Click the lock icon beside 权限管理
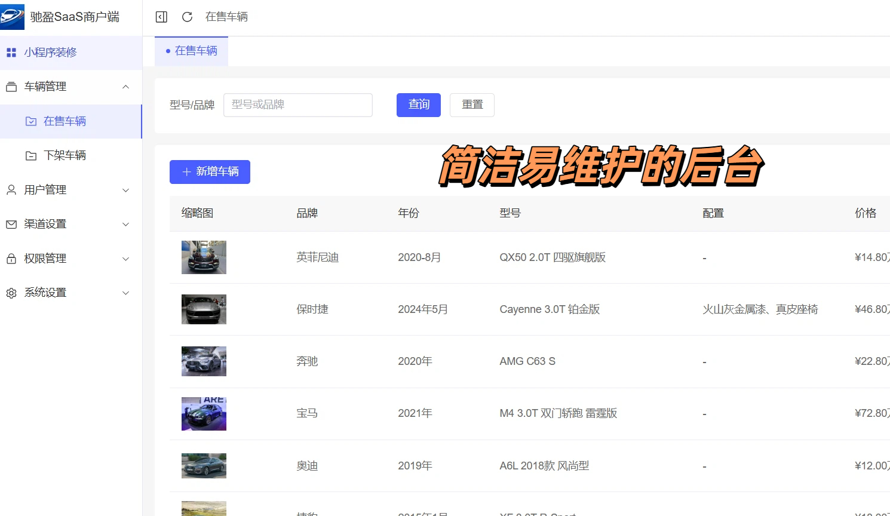 11,258
